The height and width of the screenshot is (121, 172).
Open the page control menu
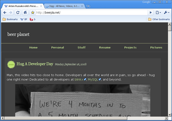coord(158,13)
